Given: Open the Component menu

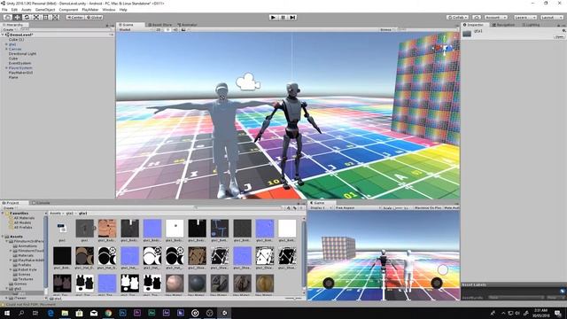Looking at the screenshot, I should tap(68, 10).
